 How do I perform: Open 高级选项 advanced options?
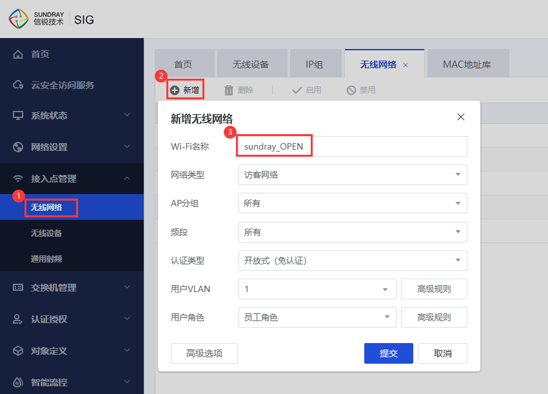(204, 353)
